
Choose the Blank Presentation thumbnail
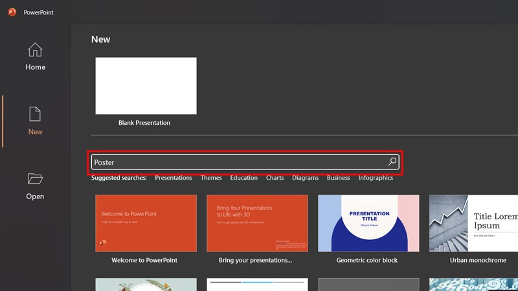[146, 86]
